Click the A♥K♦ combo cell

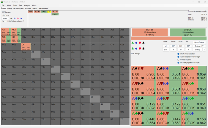(168, 88)
